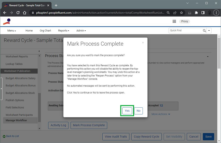Viewport: 221px width, 143px height.
Task: Click Mark Process Complete button
Action: (89, 125)
